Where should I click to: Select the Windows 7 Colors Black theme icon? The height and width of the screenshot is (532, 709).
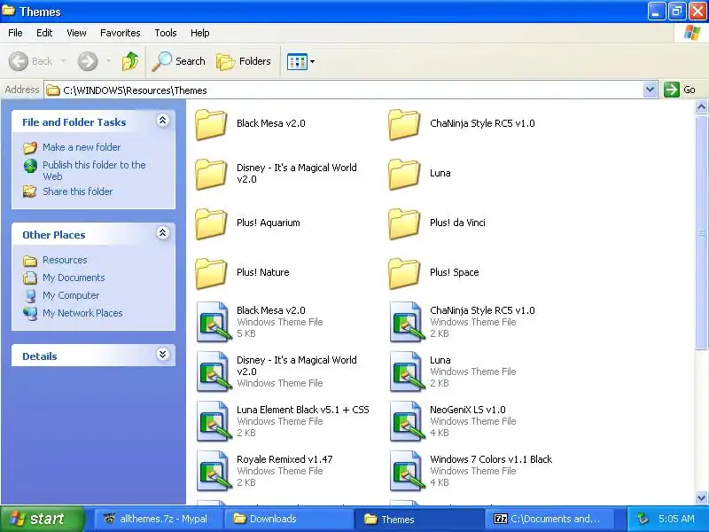click(x=407, y=472)
